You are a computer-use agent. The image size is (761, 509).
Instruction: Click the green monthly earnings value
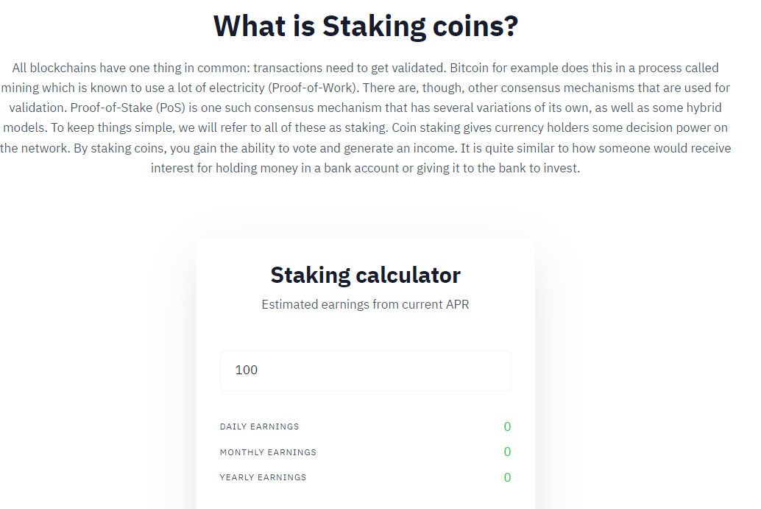coord(507,452)
